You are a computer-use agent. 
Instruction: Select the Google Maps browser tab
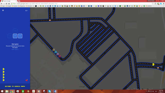9,1
